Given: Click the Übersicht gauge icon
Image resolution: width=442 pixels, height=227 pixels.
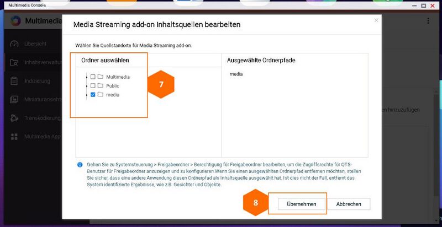Looking at the screenshot, I should pyautogui.click(x=14, y=44).
